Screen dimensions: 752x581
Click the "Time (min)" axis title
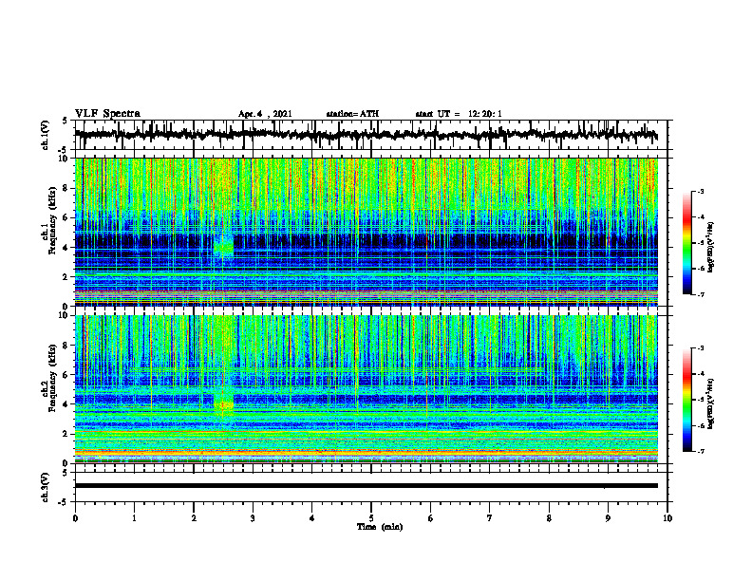click(x=380, y=527)
